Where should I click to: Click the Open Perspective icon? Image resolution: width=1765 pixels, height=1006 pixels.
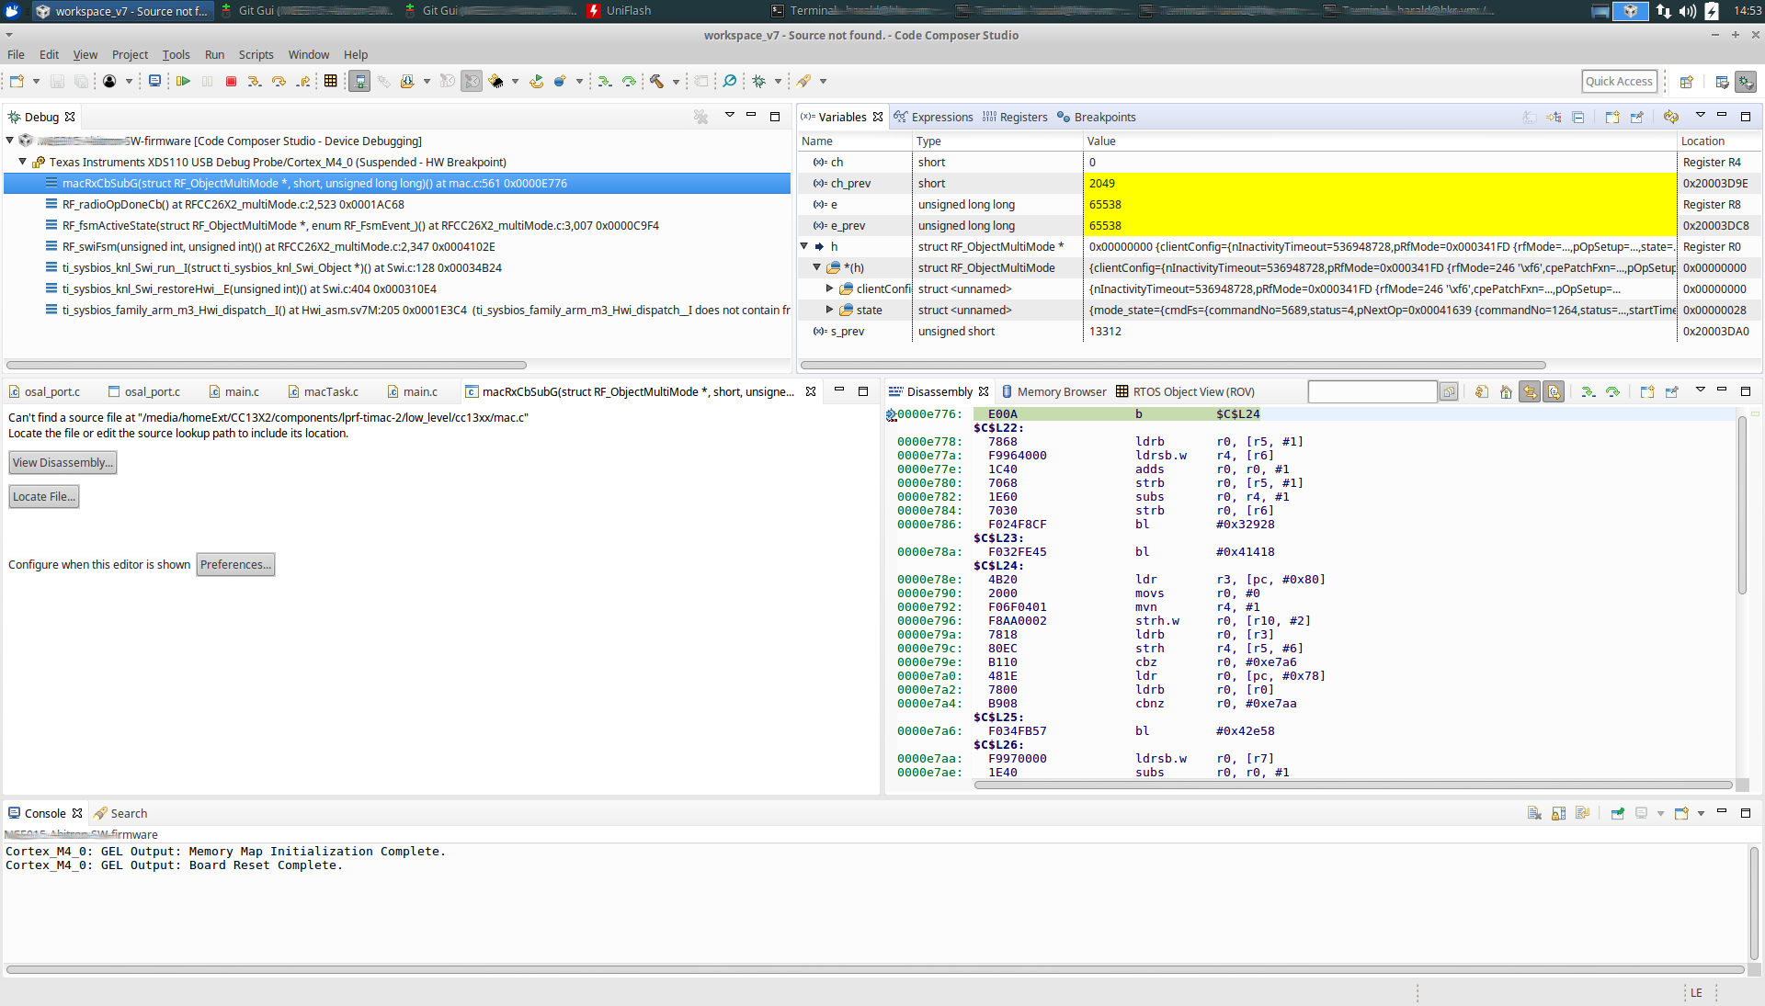coord(1686,82)
